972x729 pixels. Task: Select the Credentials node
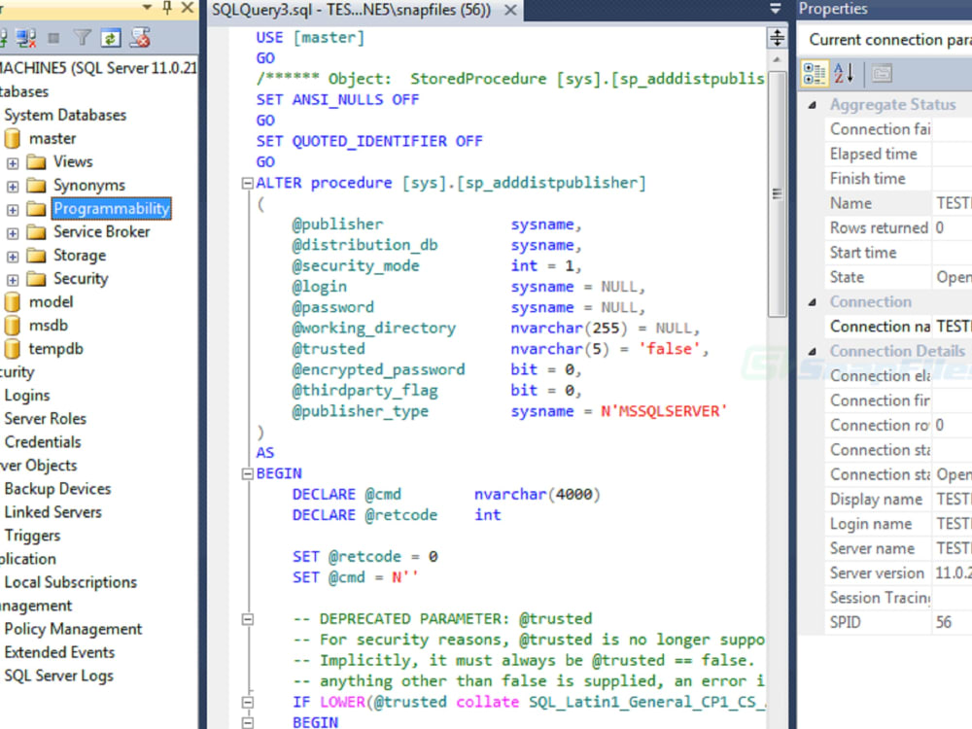click(43, 442)
